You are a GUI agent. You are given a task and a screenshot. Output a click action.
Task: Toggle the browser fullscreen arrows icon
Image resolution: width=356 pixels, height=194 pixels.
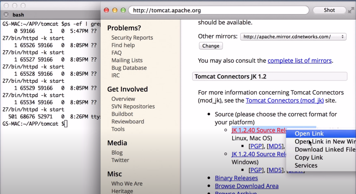tap(351, 10)
